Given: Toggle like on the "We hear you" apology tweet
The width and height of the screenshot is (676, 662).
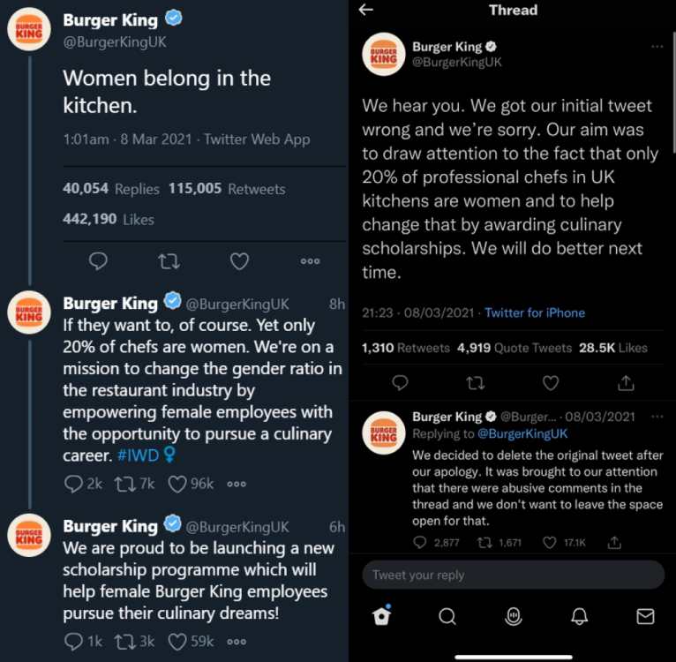Looking at the screenshot, I should point(551,383).
